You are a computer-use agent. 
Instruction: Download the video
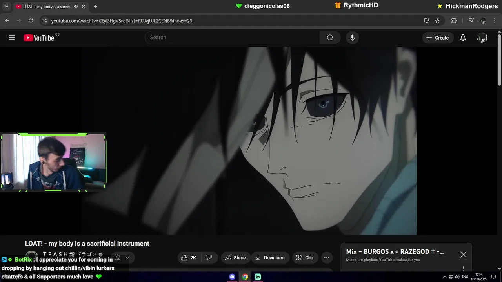pyautogui.click(x=270, y=258)
